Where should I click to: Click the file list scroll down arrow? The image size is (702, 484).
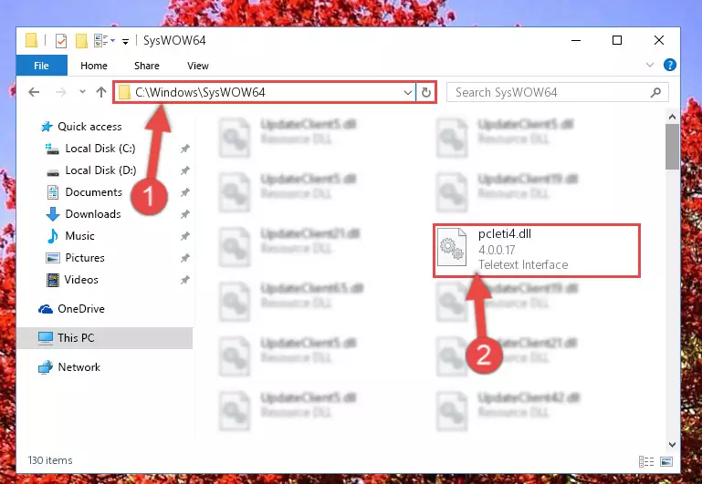672,444
